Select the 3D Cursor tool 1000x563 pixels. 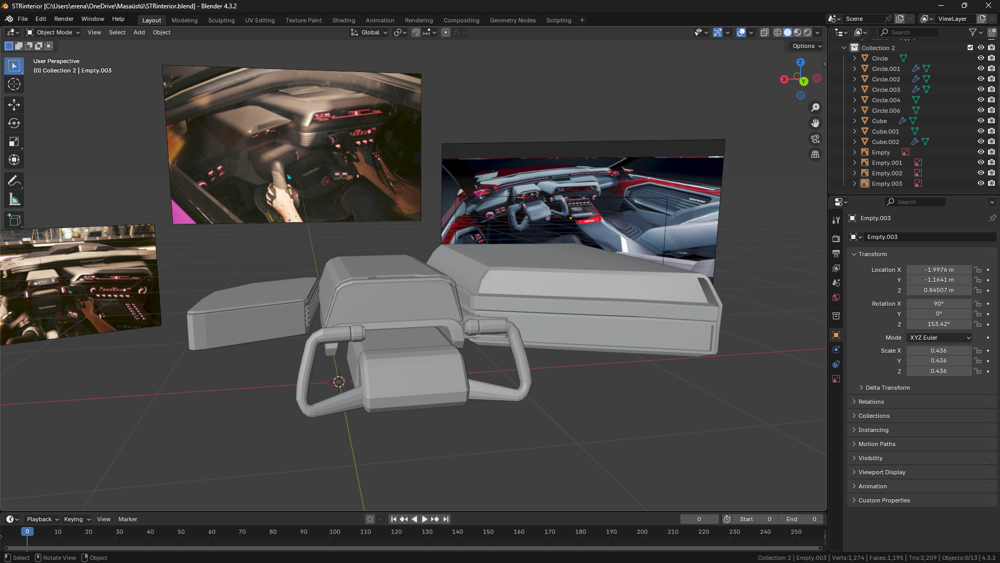pos(14,84)
